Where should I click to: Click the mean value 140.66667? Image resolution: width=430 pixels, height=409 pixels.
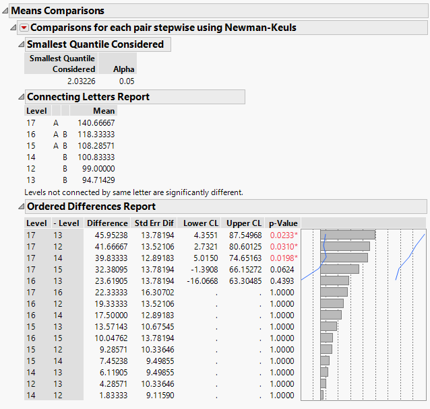(x=96, y=123)
